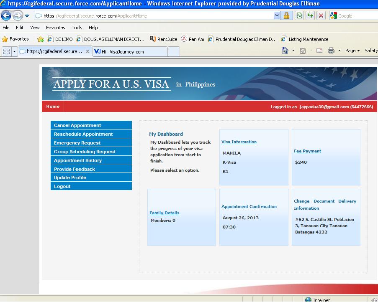The width and height of the screenshot is (378, 302).
Task: Open the View menu
Action: coord(35,28)
